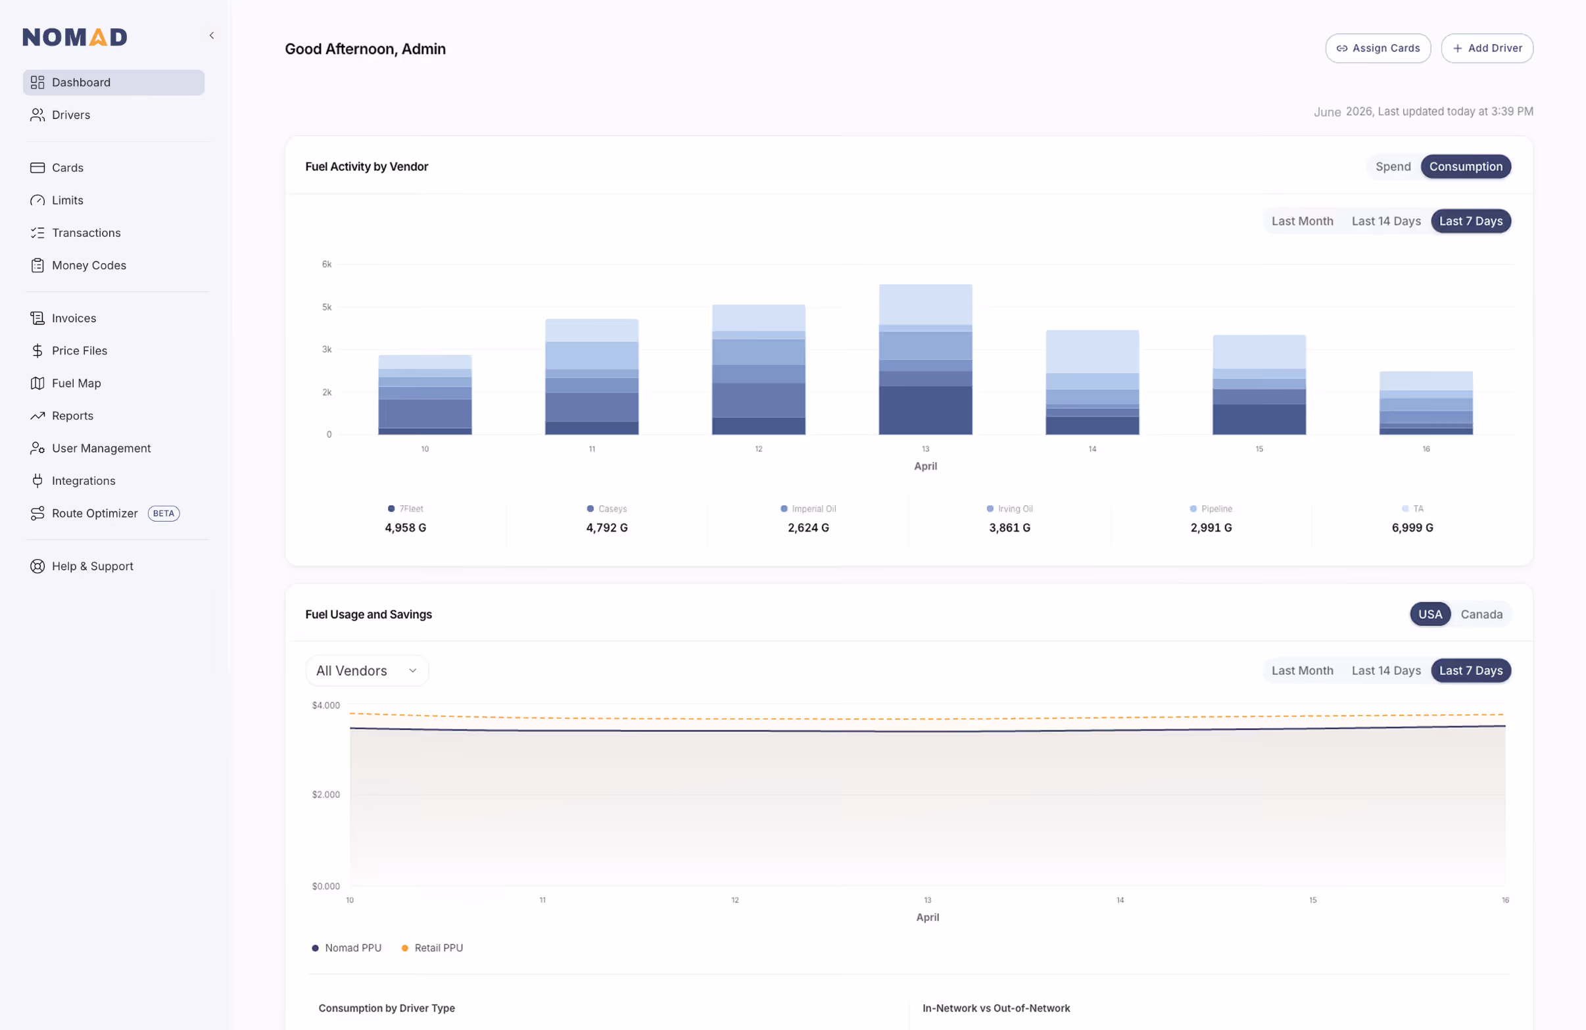Click the Drivers people icon
Screen dimensions: 1586x1030
[x=37, y=114]
